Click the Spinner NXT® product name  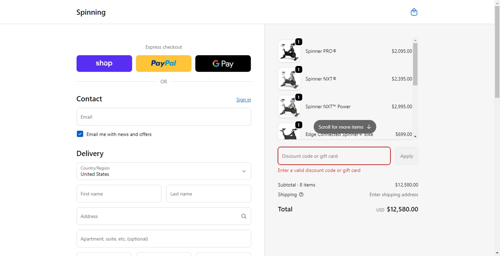pos(321,79)
